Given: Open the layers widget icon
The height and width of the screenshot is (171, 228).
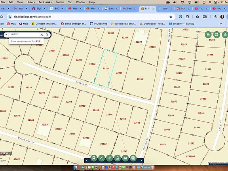Looking at the screenshot, I should click(x=225, y=34).
